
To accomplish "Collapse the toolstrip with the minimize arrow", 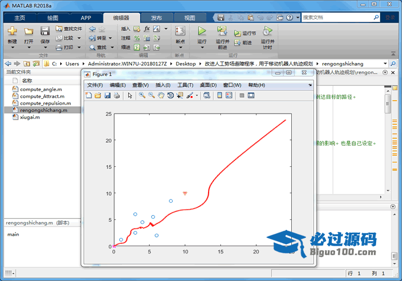I will (x=393, y=53).
